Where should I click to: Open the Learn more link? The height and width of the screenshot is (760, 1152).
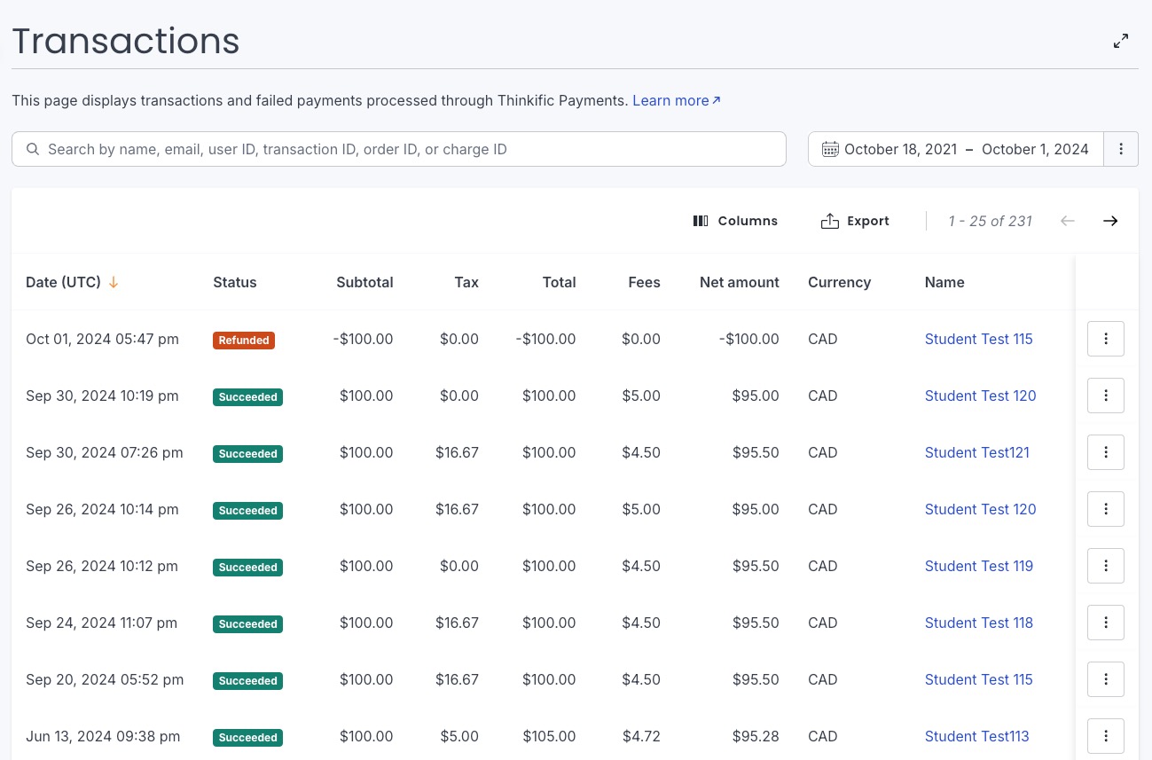click(670, 100)
